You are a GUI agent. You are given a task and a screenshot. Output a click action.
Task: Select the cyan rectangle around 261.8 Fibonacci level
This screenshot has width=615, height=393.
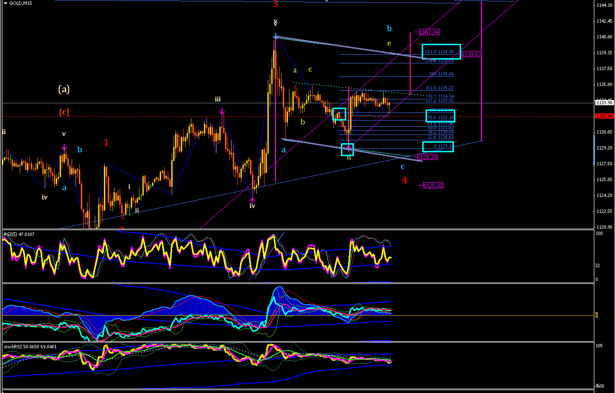coord(441,52)
